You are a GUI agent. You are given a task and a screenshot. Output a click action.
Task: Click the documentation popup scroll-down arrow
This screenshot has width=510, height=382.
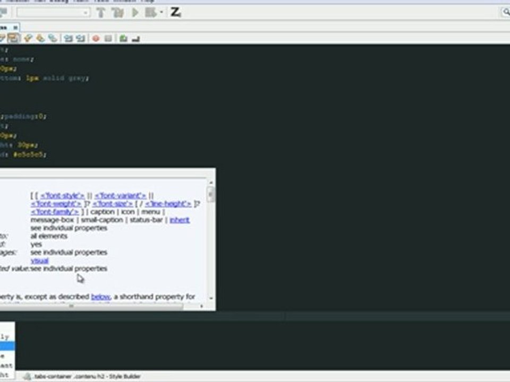(x=211, y=298)
